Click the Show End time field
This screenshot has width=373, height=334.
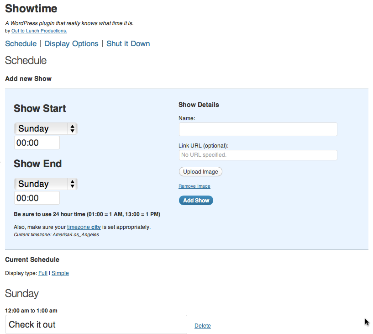(x=37, y=198)
